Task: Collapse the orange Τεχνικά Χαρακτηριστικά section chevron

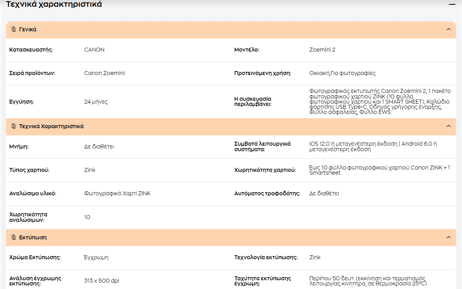Action: [x=448, y=126]
